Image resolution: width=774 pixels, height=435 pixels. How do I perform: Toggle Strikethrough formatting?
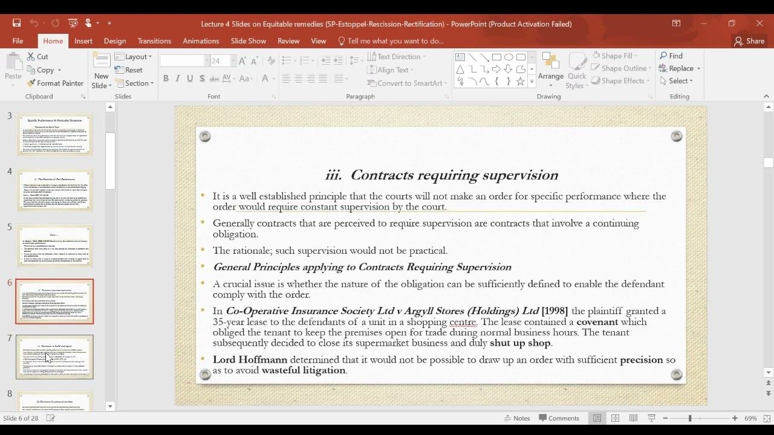214,79
